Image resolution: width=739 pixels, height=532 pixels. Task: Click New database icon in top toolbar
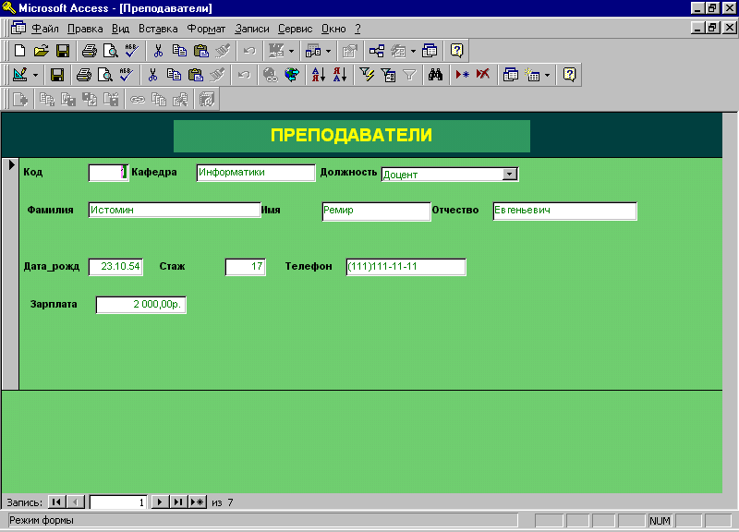pyautogui.click(x=19, y=51)
